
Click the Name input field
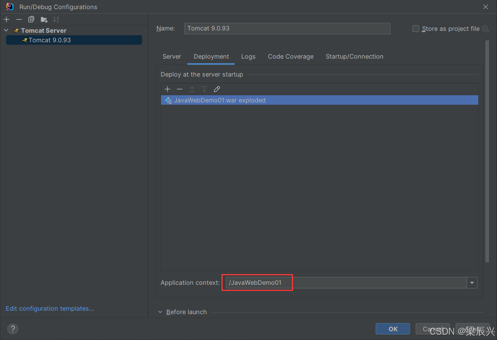point(287,29)
